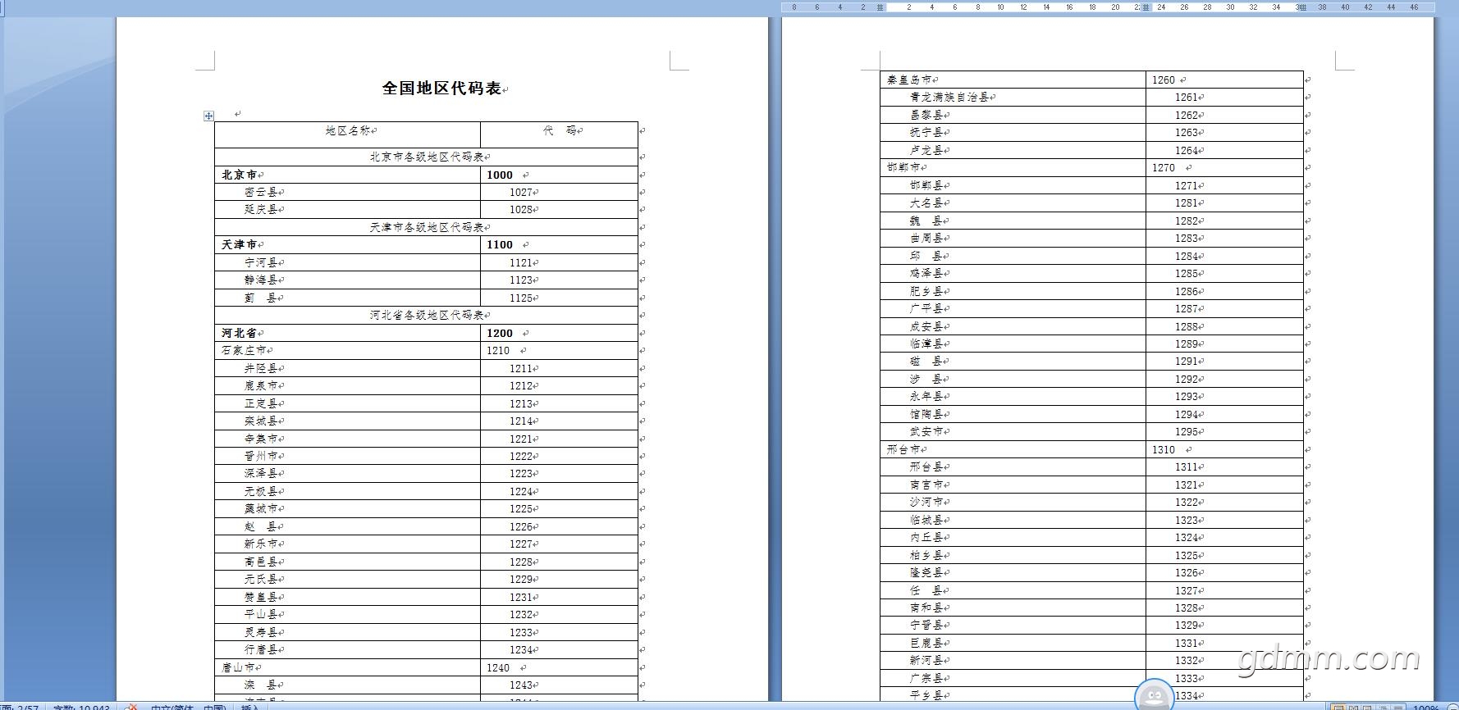The height and width of the screenshot is (710, 1459).
Task: Click the table move handle above the table
Action: coord(208,116)
